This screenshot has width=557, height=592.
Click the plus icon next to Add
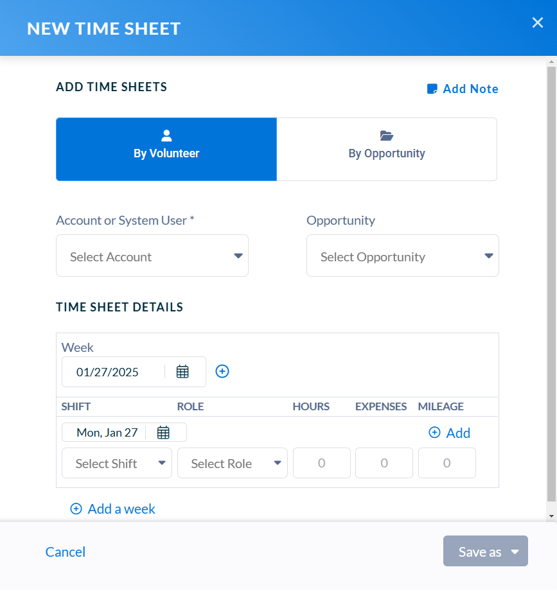point(434,433)
